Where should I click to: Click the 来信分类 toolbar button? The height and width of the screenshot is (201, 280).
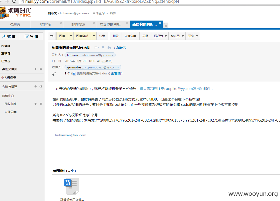pyautogui.click(x=130, y=36)
